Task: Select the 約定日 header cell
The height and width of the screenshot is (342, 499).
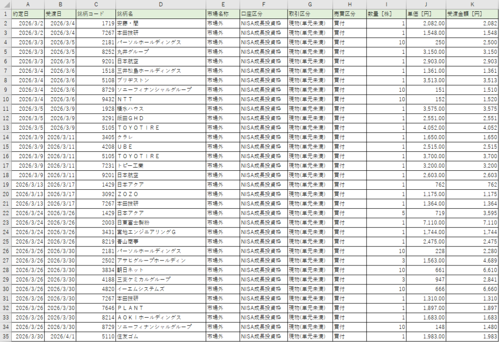Action: point(27,14)
